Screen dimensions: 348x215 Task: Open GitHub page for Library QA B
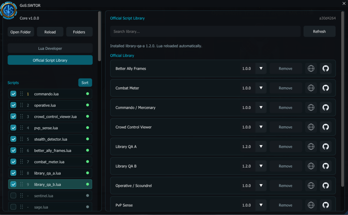(326, 166)
